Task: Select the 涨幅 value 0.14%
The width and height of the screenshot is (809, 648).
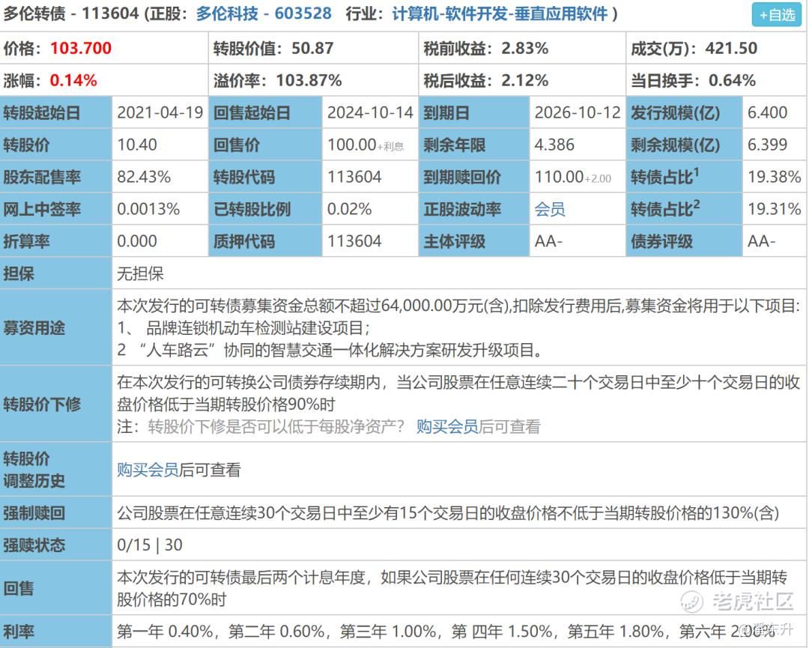Action: [x=73, y=80]
